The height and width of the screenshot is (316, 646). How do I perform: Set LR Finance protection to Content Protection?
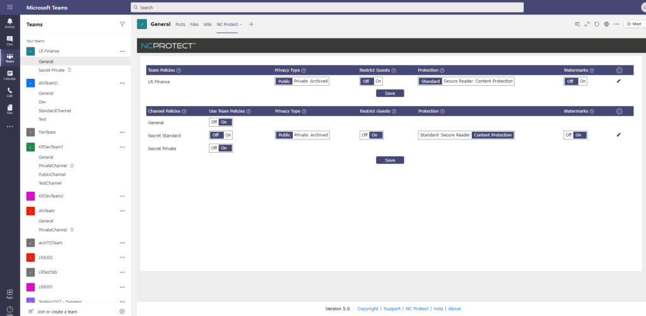pos(494,81)
